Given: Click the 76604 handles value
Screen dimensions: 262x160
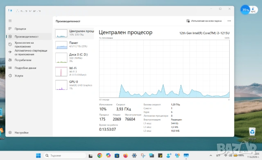Looking at the screenshot, I should coord(130,119).
